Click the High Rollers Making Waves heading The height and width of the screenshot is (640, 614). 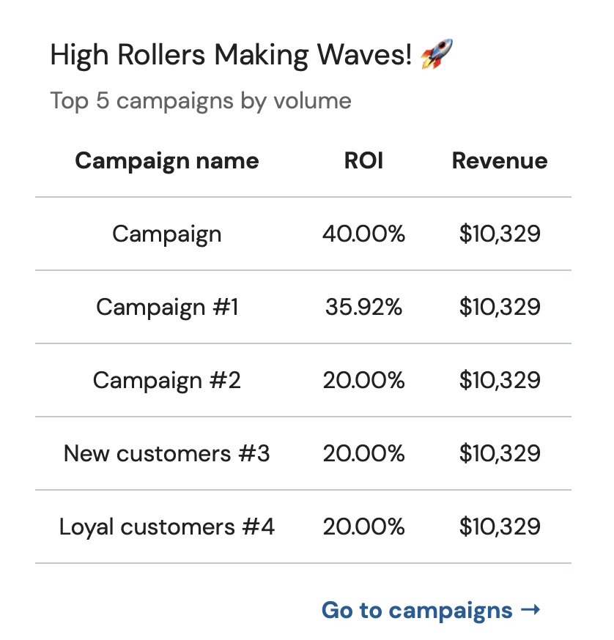[231, 55]
